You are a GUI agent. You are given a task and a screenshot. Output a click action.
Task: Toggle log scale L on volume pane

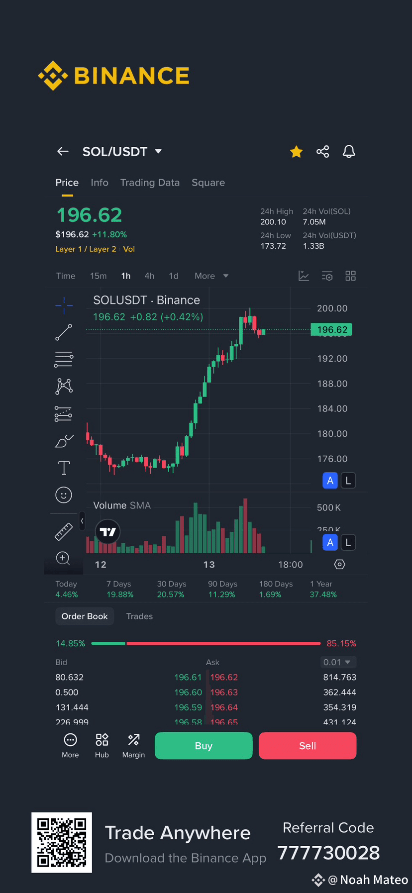pyautogui.click(x=348, y=543)
